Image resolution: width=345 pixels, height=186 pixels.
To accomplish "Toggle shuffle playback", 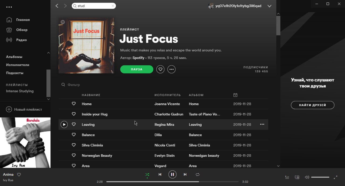I will 147,174.
